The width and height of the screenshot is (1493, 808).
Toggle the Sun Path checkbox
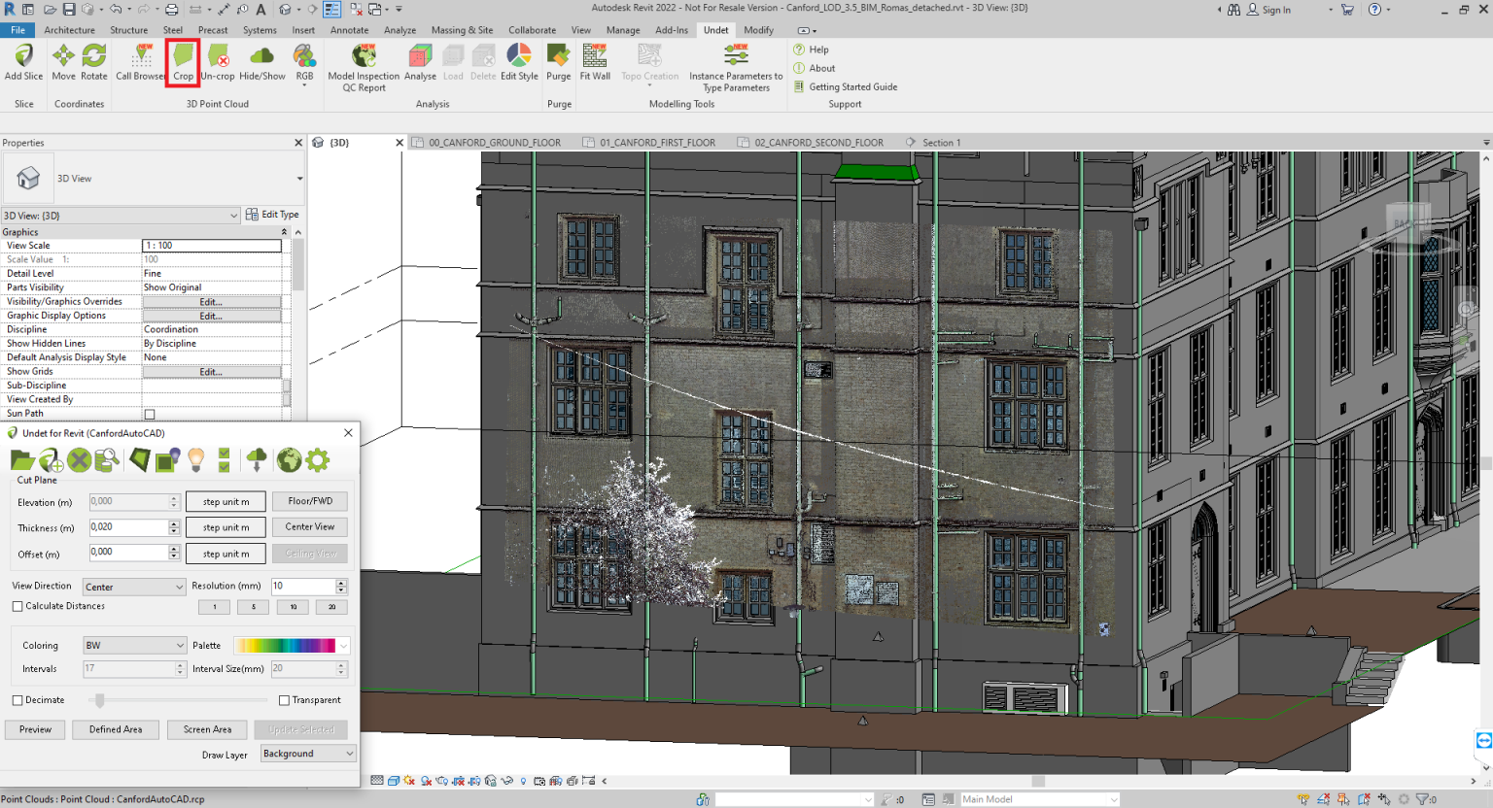pyautogui.click(x=150, y=414)
